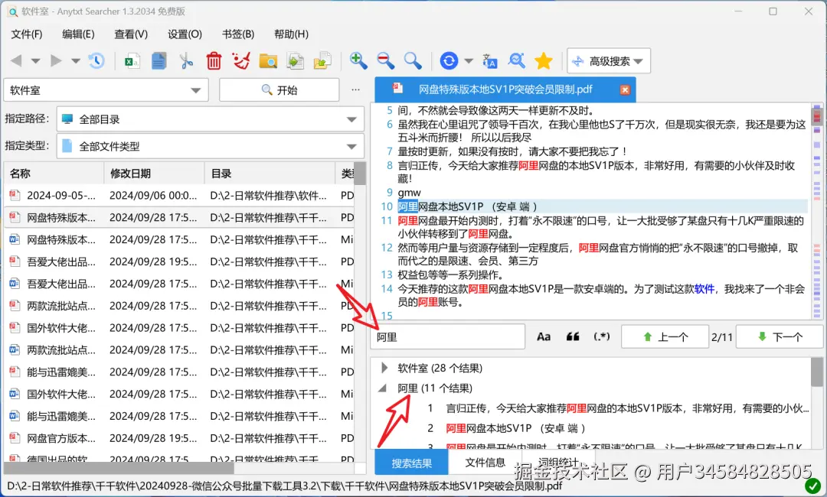Open dropdown arrow next to forward button
Image resolution: width=827 pixels, height=497 pixels.
(75, 61)
